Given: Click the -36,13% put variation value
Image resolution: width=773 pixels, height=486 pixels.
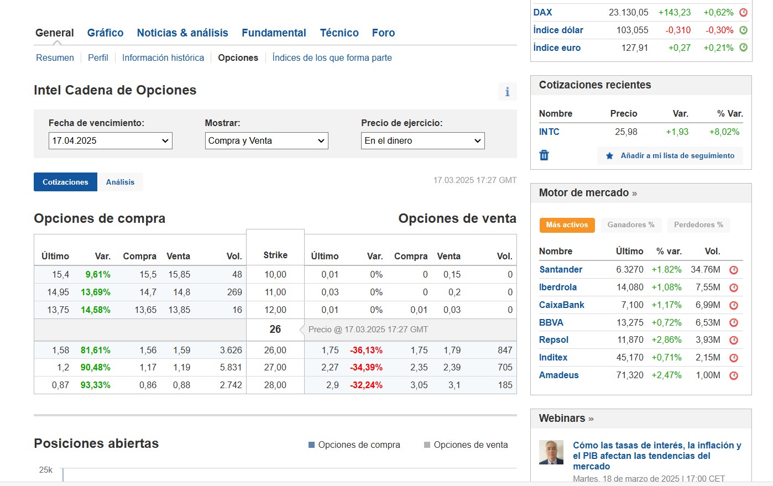Looking at the screenshot, I should 366,350.
